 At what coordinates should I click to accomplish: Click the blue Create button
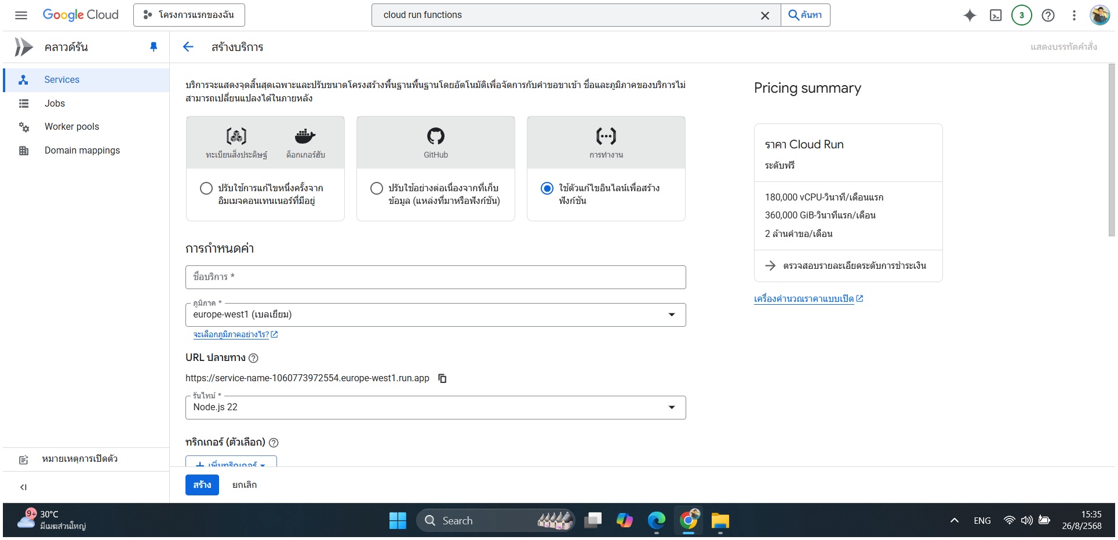tap(202, 485)
